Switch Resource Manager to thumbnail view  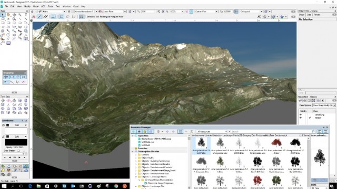point(180,131)
